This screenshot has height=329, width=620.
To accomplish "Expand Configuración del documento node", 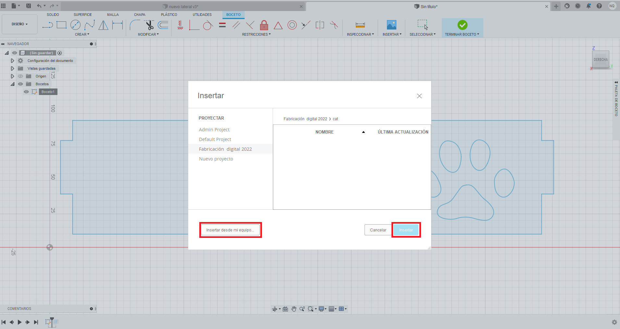I will point(12,61).
